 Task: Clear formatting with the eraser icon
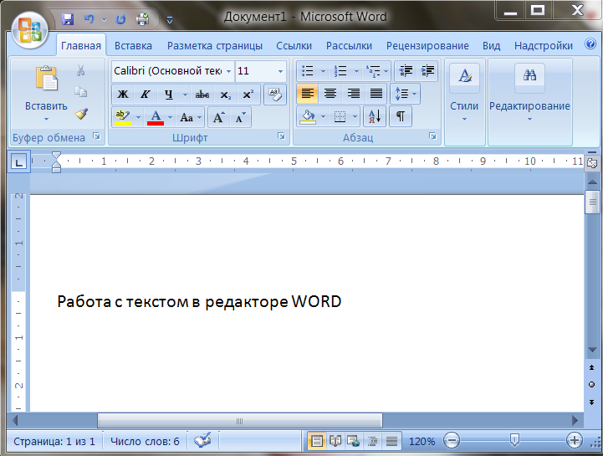click(275, 95)
